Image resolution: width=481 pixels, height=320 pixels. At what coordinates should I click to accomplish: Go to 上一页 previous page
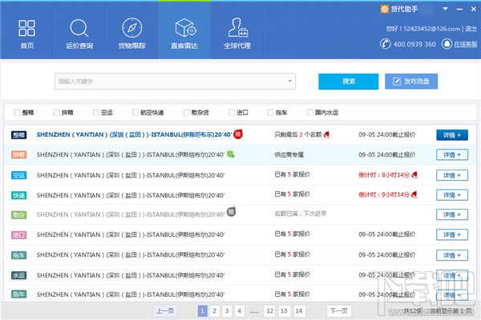pos(165,311)
